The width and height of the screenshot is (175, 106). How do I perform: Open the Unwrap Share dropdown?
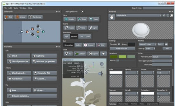[150, 48]
